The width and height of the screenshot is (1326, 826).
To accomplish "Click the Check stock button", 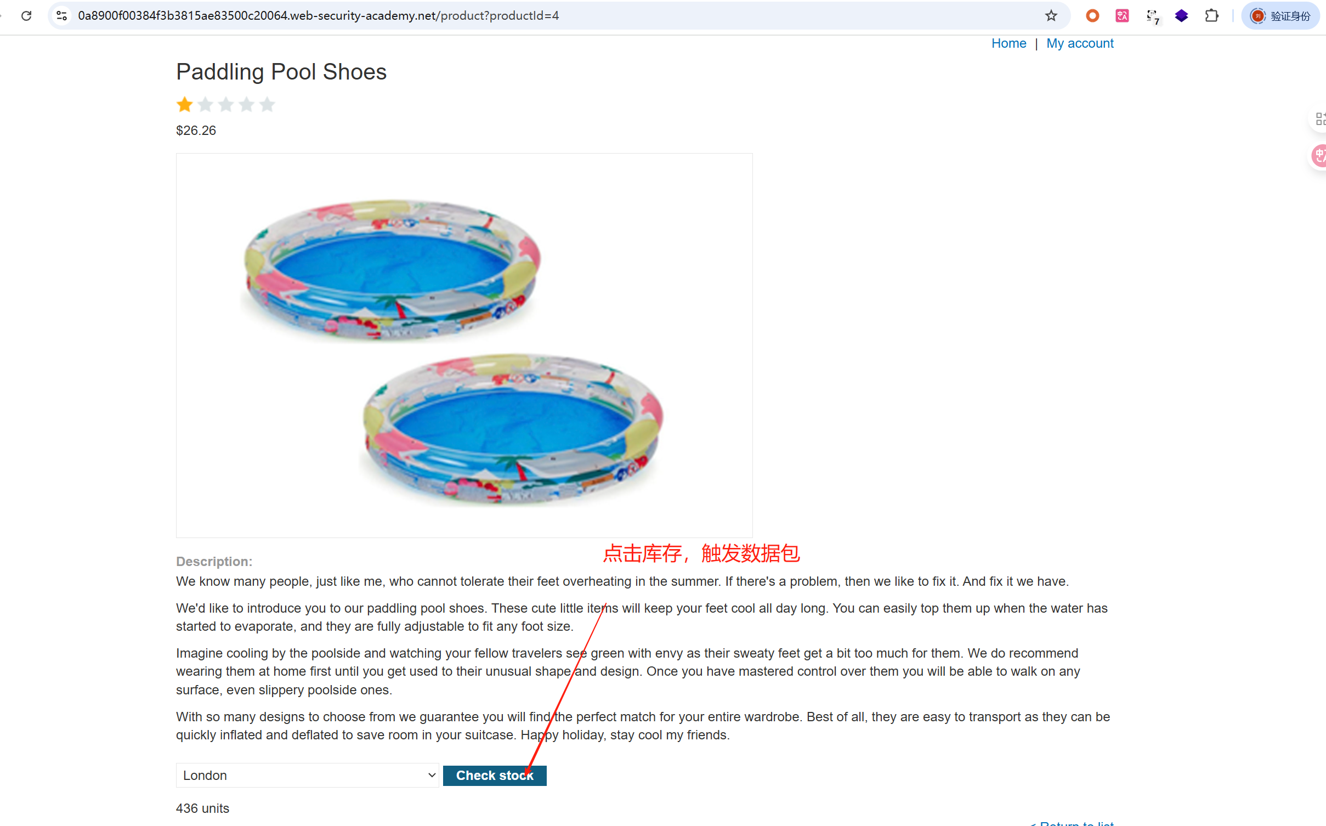I will [x=494, y=775].
